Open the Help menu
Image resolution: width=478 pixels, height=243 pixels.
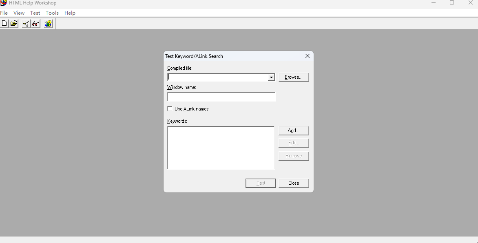pyautogui.click(x=70, y=13)
